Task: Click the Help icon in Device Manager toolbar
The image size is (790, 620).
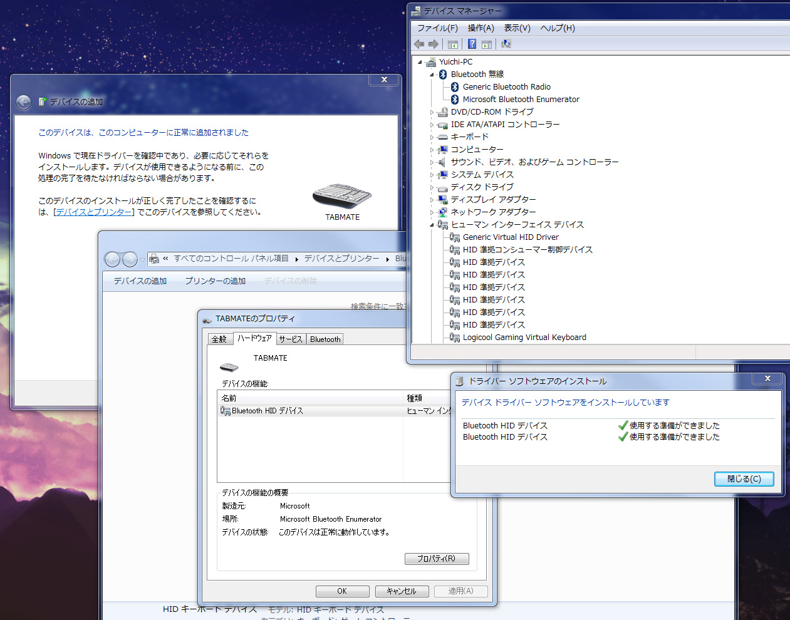Action: pyautogui.click(x=472, y=44)
